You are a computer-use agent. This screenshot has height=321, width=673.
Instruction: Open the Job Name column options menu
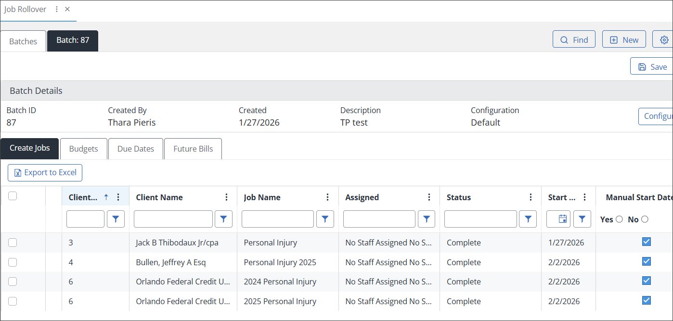(x=328, y=197)
